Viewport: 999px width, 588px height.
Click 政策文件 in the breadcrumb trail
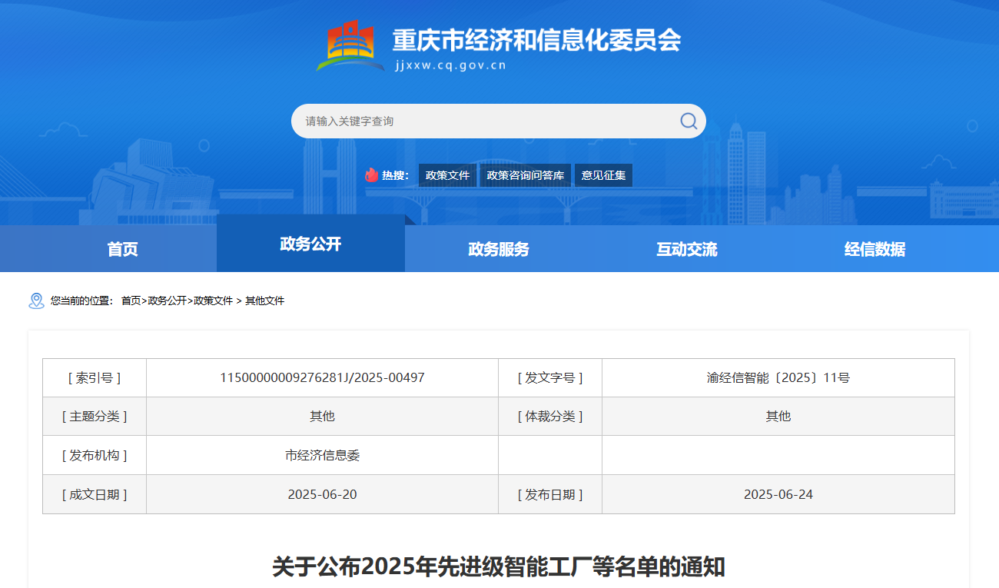click(213, 301)
